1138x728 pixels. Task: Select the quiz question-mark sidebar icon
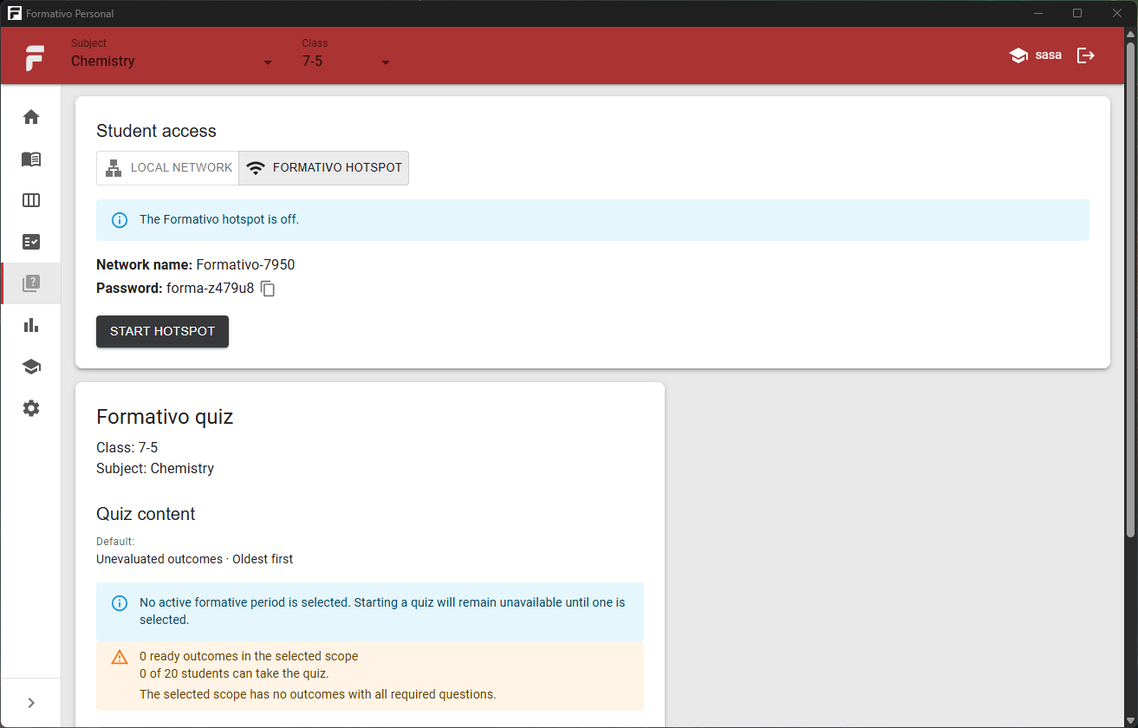coord(31,283)
